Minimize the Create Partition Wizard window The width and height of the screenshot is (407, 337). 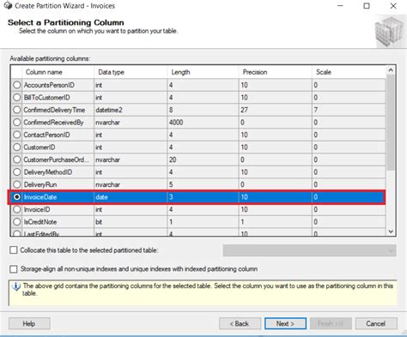click(340, 6)
